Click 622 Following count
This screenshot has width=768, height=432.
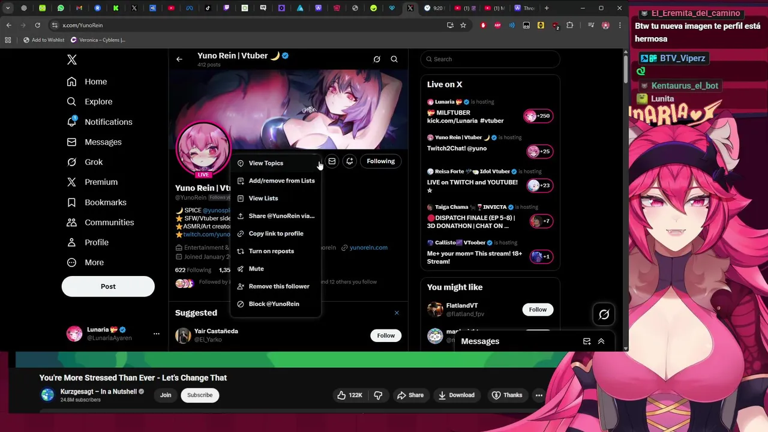(x=193, y=270)
